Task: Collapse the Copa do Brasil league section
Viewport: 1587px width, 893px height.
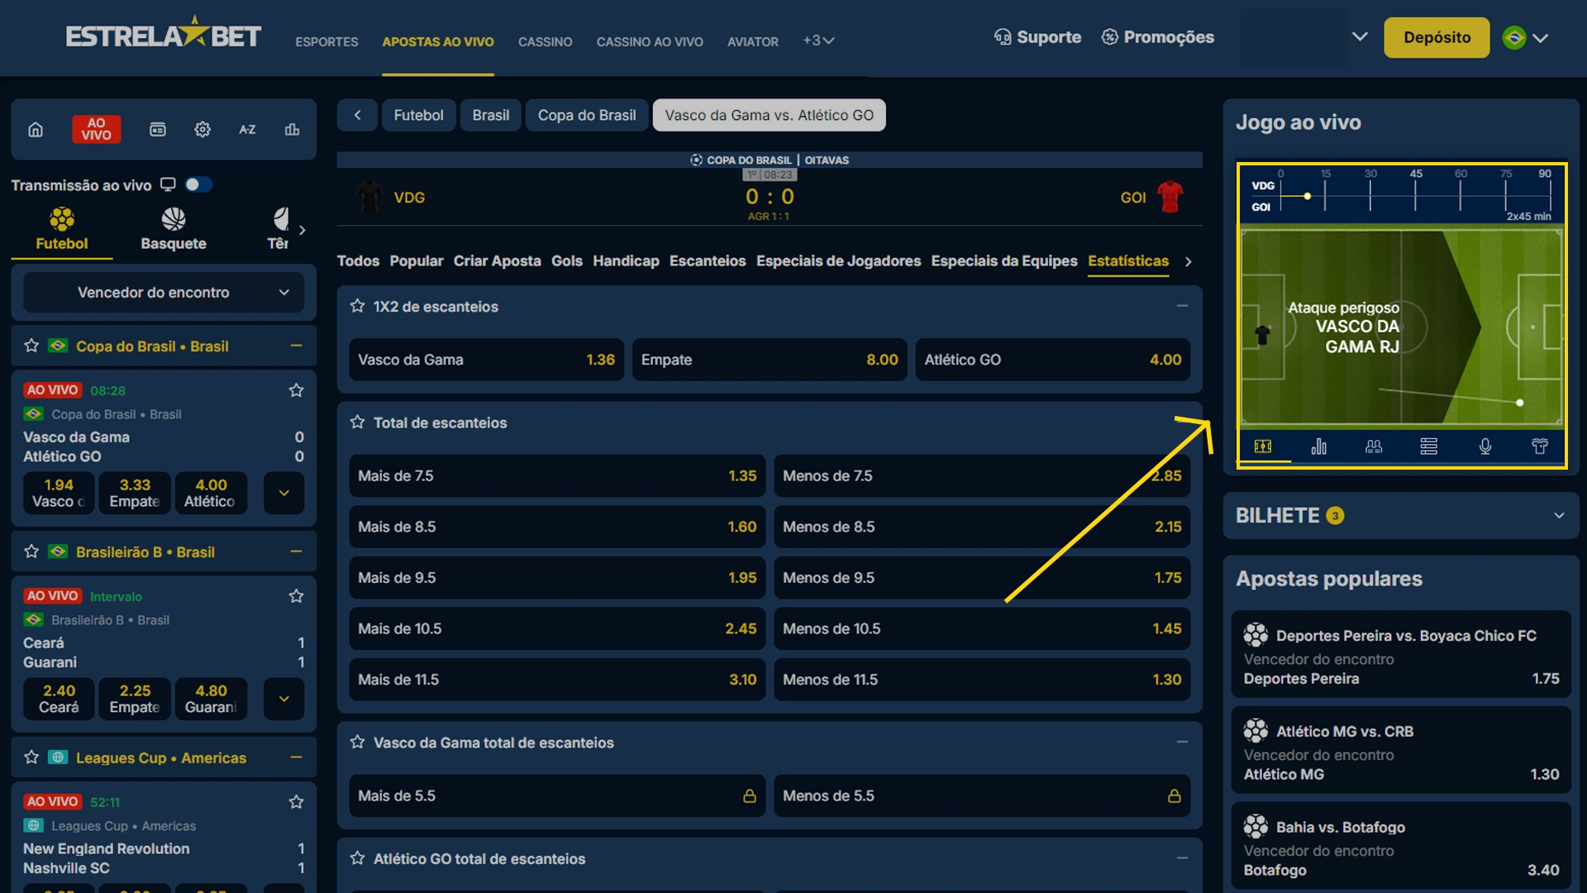Action: (x=296, y=346)
